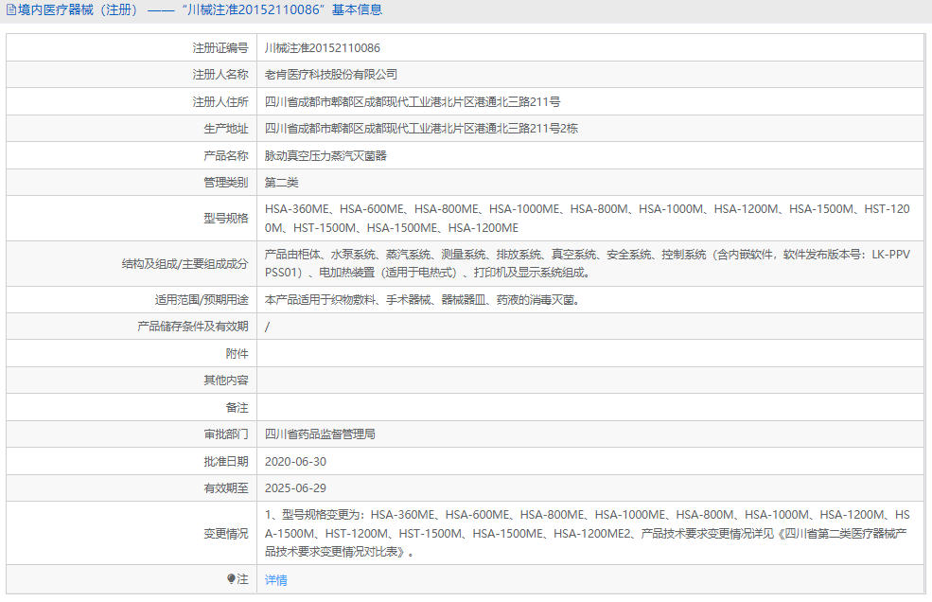This screenshot has height=602, width=932.
Task: Select production address ending 211号2栋
Action: point(421,129)
